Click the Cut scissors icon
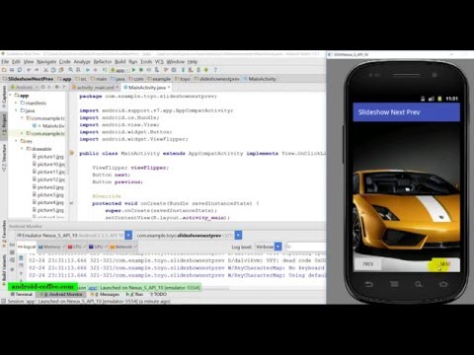This screenshot has height=355, width=474. [x=45, y=70]
